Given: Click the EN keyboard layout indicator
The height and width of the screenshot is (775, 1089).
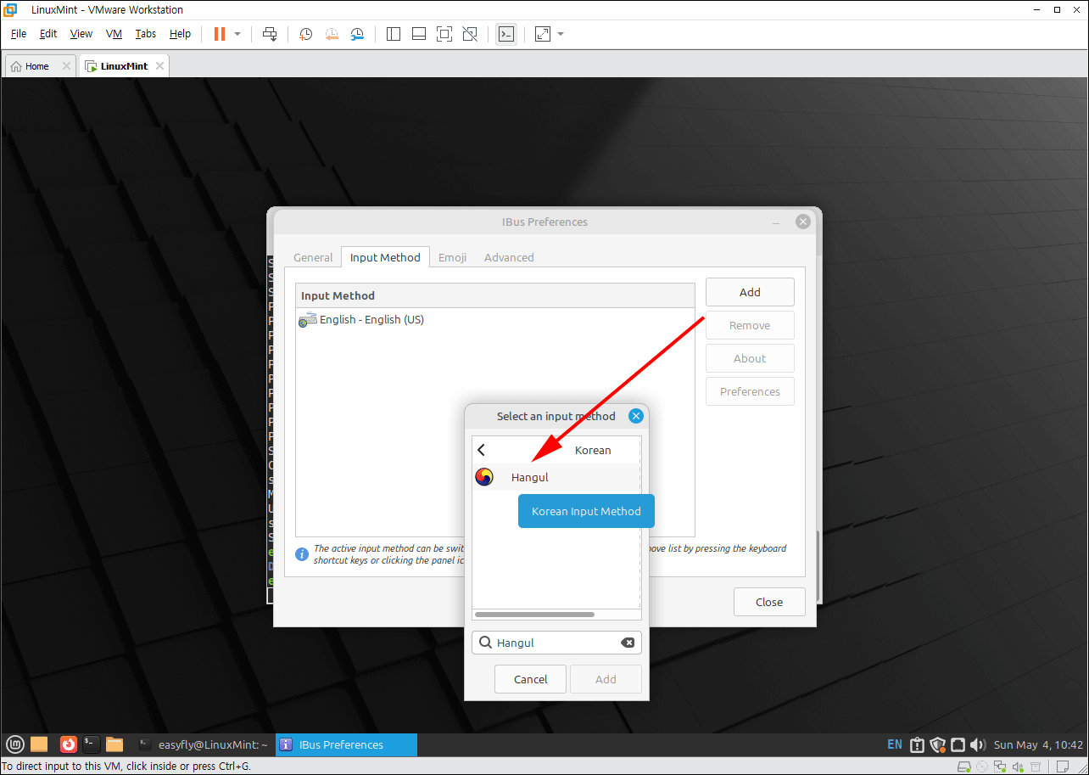Looking at the screenshot, I should 895,744.
